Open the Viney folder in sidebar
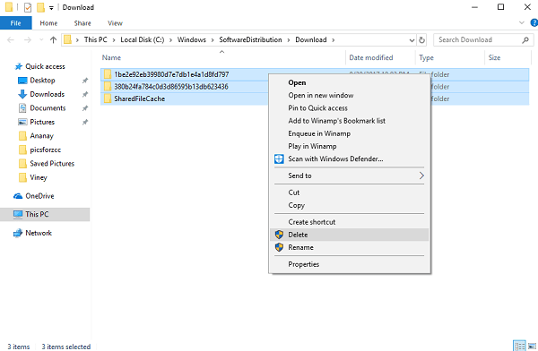Viewport: 538px width, 351px height. point(38,177)
